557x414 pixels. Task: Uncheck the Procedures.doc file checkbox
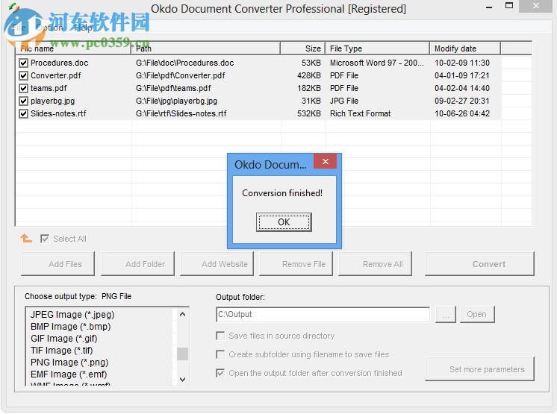point(23,63)
